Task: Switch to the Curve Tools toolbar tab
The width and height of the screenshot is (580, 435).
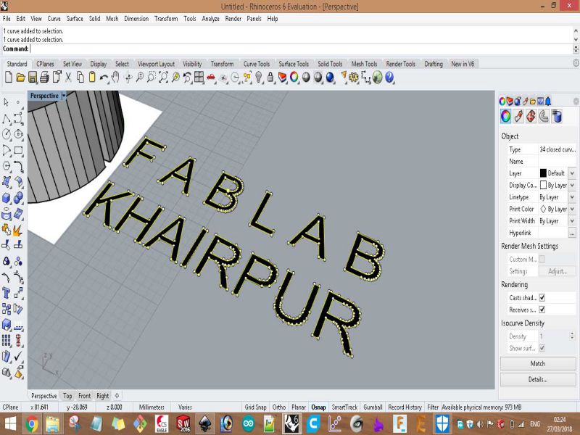Action: pyautogui.click(x=257, y=64)
